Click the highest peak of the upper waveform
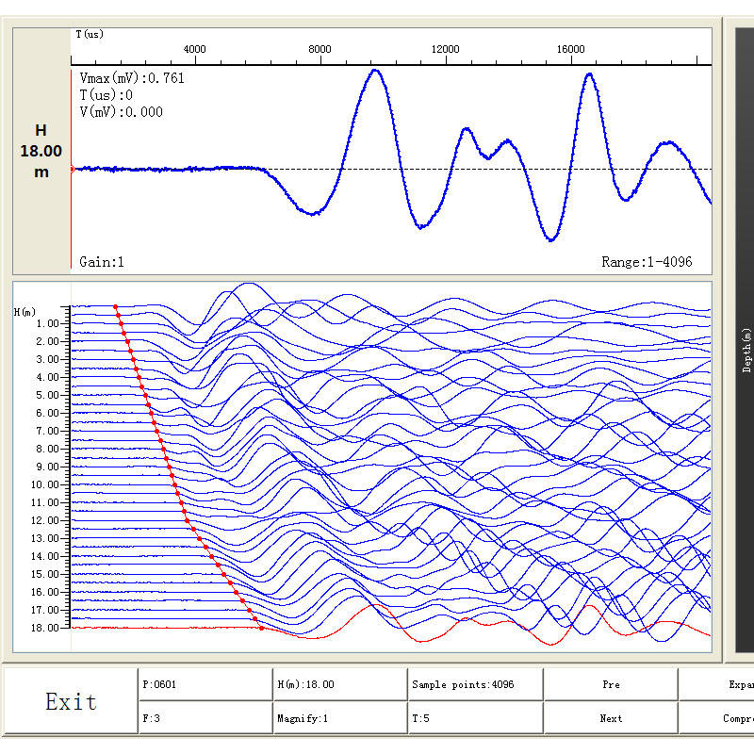Screen dimensions: 754x754 [x=375, y=71]
